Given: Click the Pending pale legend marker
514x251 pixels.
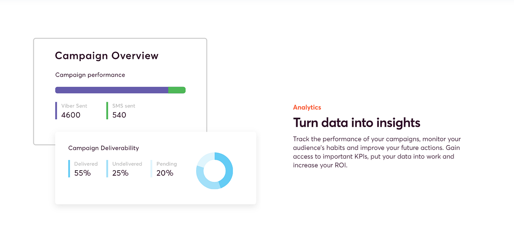Looking at the screenshot, I should coord(151,169).
